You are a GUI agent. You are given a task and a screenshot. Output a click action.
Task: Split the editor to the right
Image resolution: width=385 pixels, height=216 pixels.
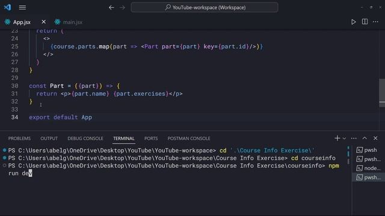365,22
